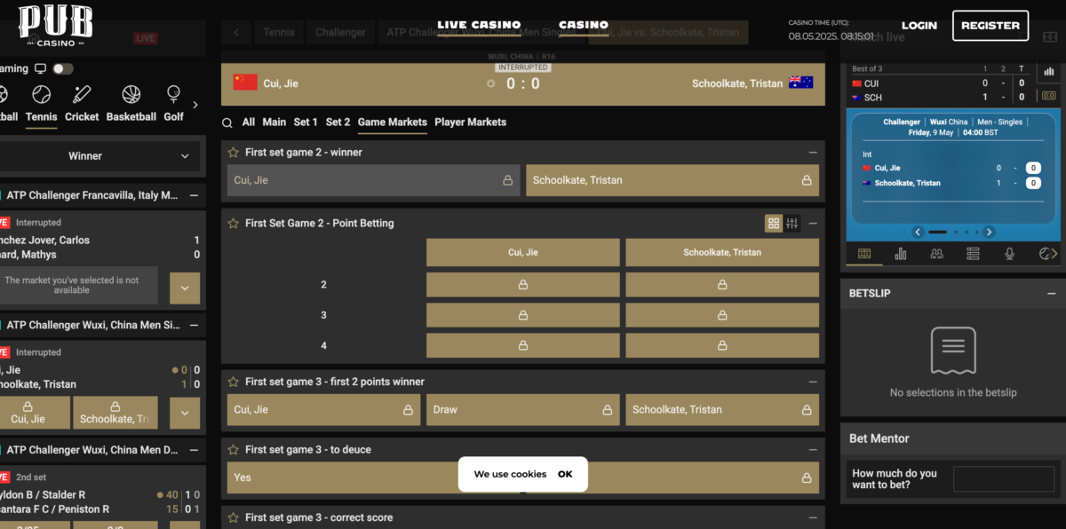Bet on Cui, Jie for game 2 winner
Screen dimensions: 1066x529
click(373, 180)
